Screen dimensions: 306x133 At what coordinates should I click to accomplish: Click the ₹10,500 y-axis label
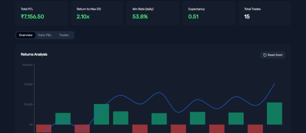tap(27, 65)
